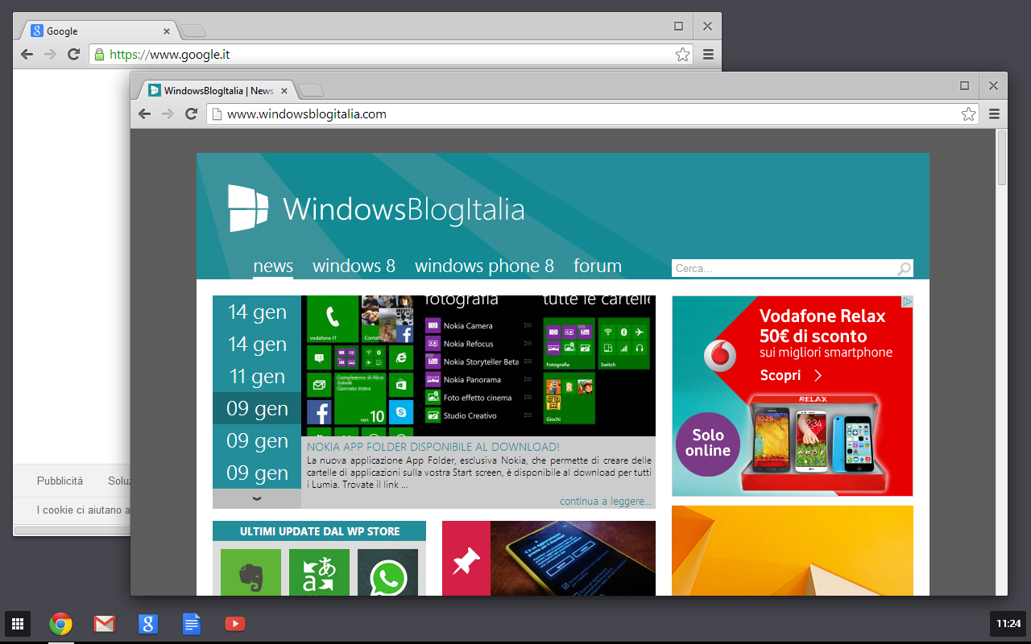Click the pinned Lumia phone photo
1031x644 pixels.
(573, 559)
